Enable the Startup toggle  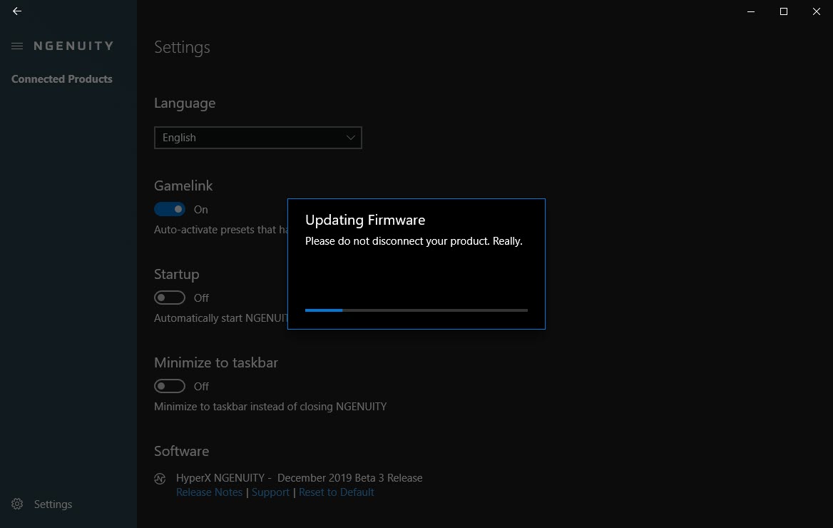coord(170,298)
